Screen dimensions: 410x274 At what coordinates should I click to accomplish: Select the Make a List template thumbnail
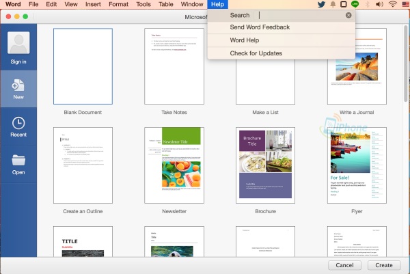(x=265, y=81)
